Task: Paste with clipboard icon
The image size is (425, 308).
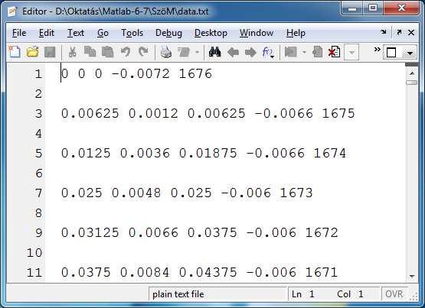Action: (x=108, y=52)
